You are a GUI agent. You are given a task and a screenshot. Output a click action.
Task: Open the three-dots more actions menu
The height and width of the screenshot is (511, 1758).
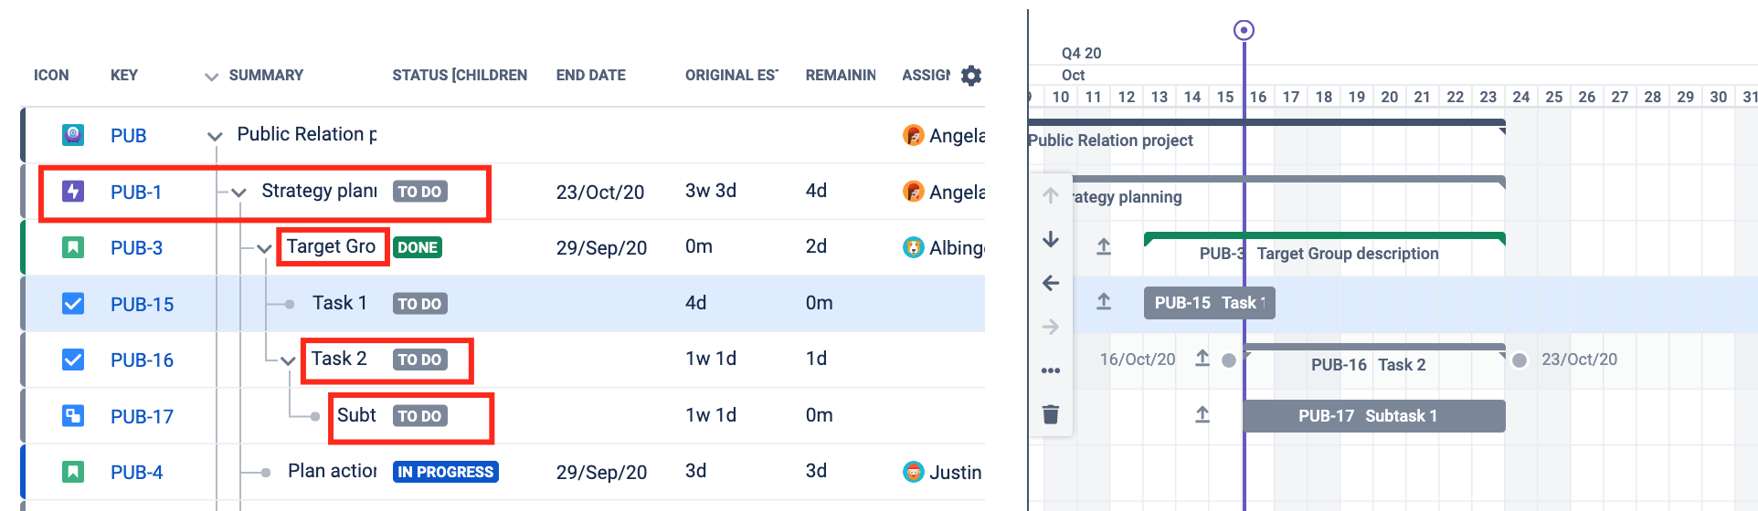(x=1051, y=370)
